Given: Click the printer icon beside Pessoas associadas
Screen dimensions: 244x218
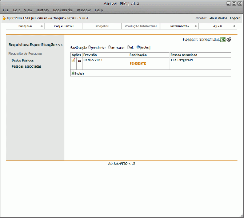Looking at the screenshot, I should click(x=229, y=40).
